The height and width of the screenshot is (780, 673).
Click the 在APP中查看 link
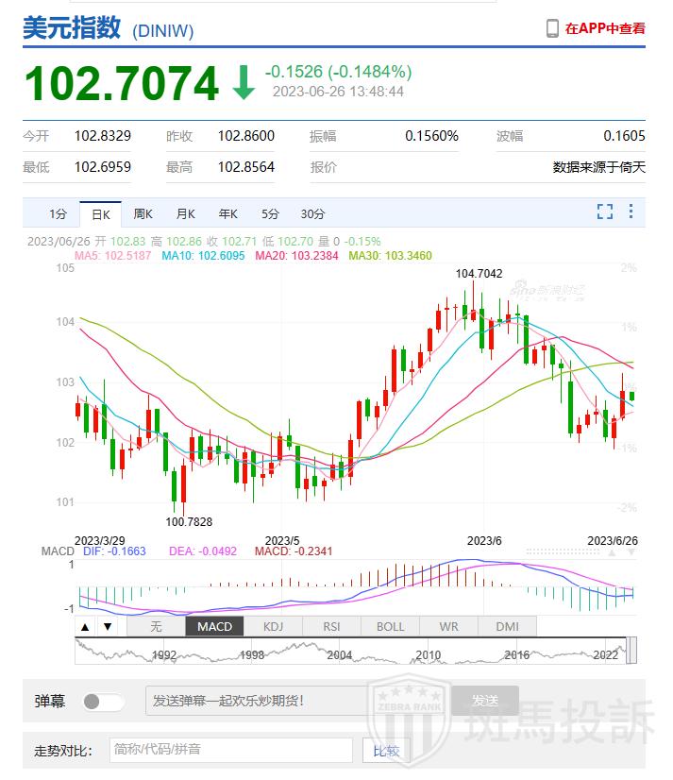point(605,28)
